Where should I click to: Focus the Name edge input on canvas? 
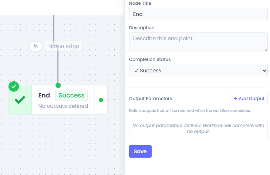(x=64, y=46)
